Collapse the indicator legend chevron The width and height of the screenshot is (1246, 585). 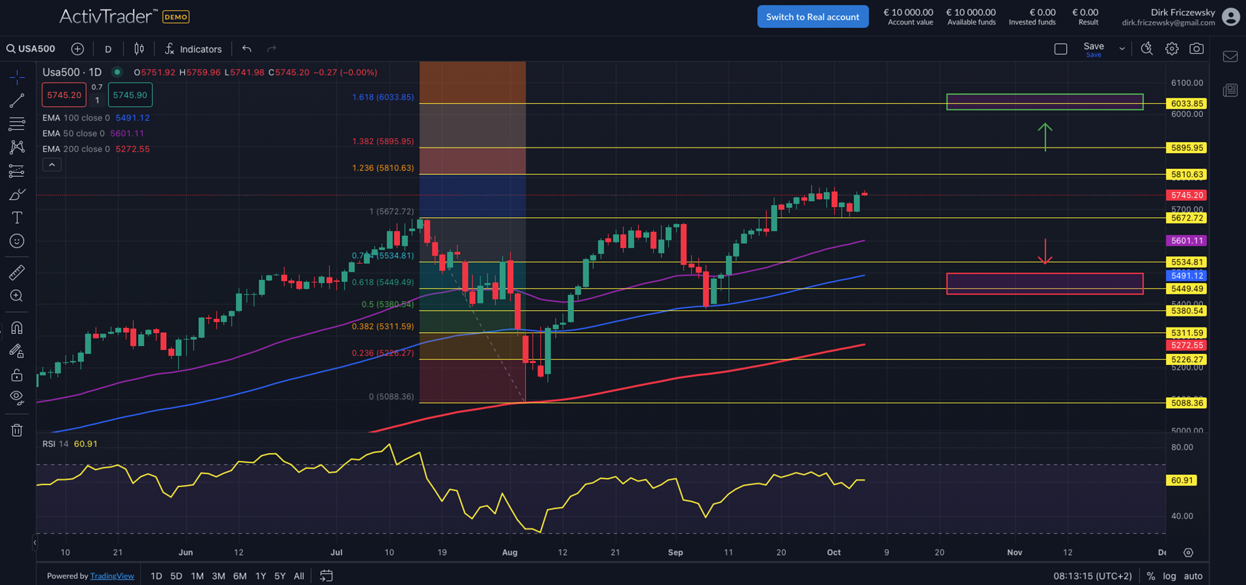52,165
